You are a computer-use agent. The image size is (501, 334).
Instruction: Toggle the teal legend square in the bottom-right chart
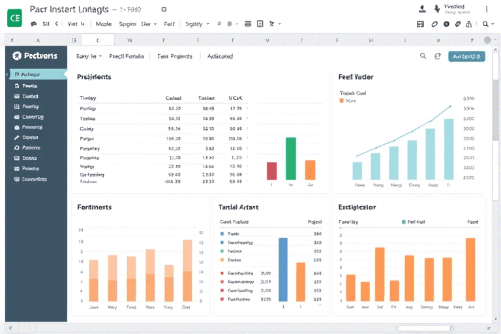click(402, 222)
